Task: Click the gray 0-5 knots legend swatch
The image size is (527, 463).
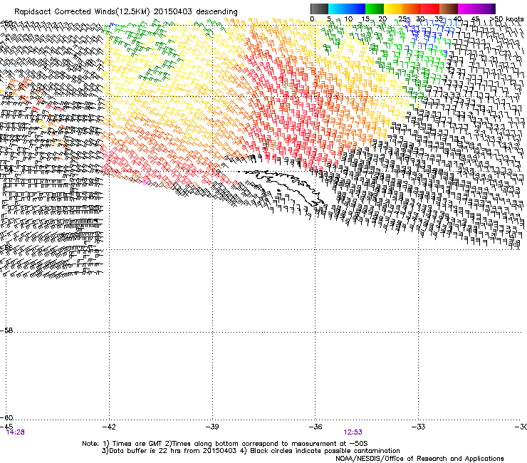Action: [x=319, y=9]
